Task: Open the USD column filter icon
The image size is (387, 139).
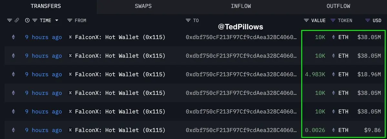Action: pyautogui.click(x=368, y=20)
